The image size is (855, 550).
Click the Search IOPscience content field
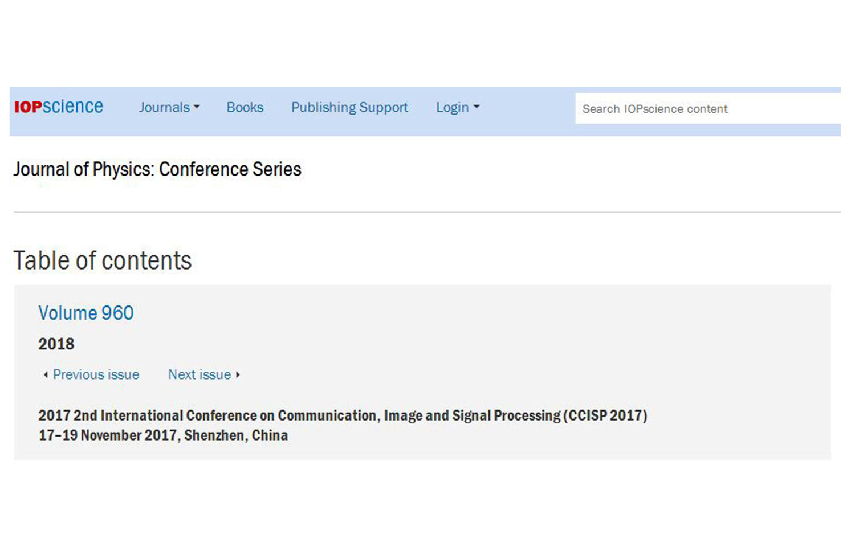[707, 108]
